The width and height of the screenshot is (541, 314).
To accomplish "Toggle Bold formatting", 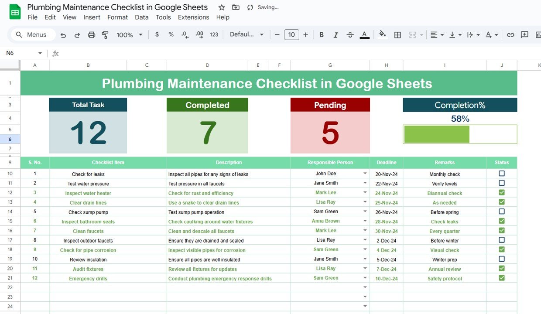I will tap(322, 35).
